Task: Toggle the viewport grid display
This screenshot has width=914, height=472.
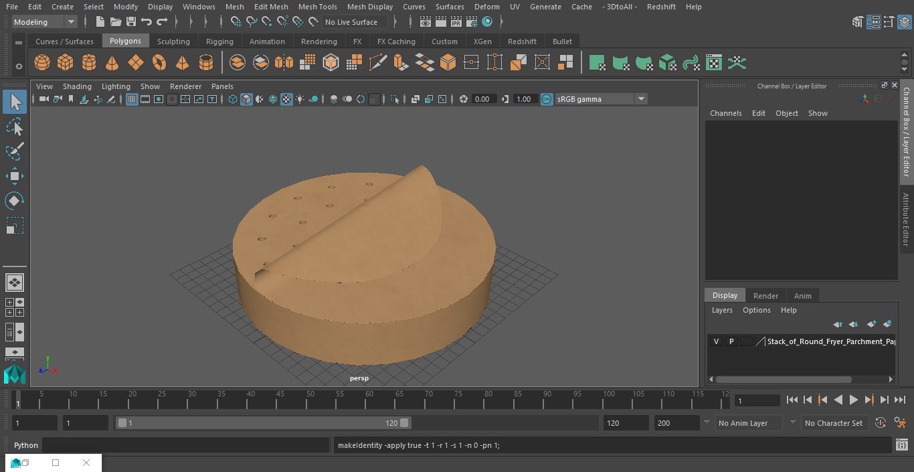Action: tap(132, 99)
